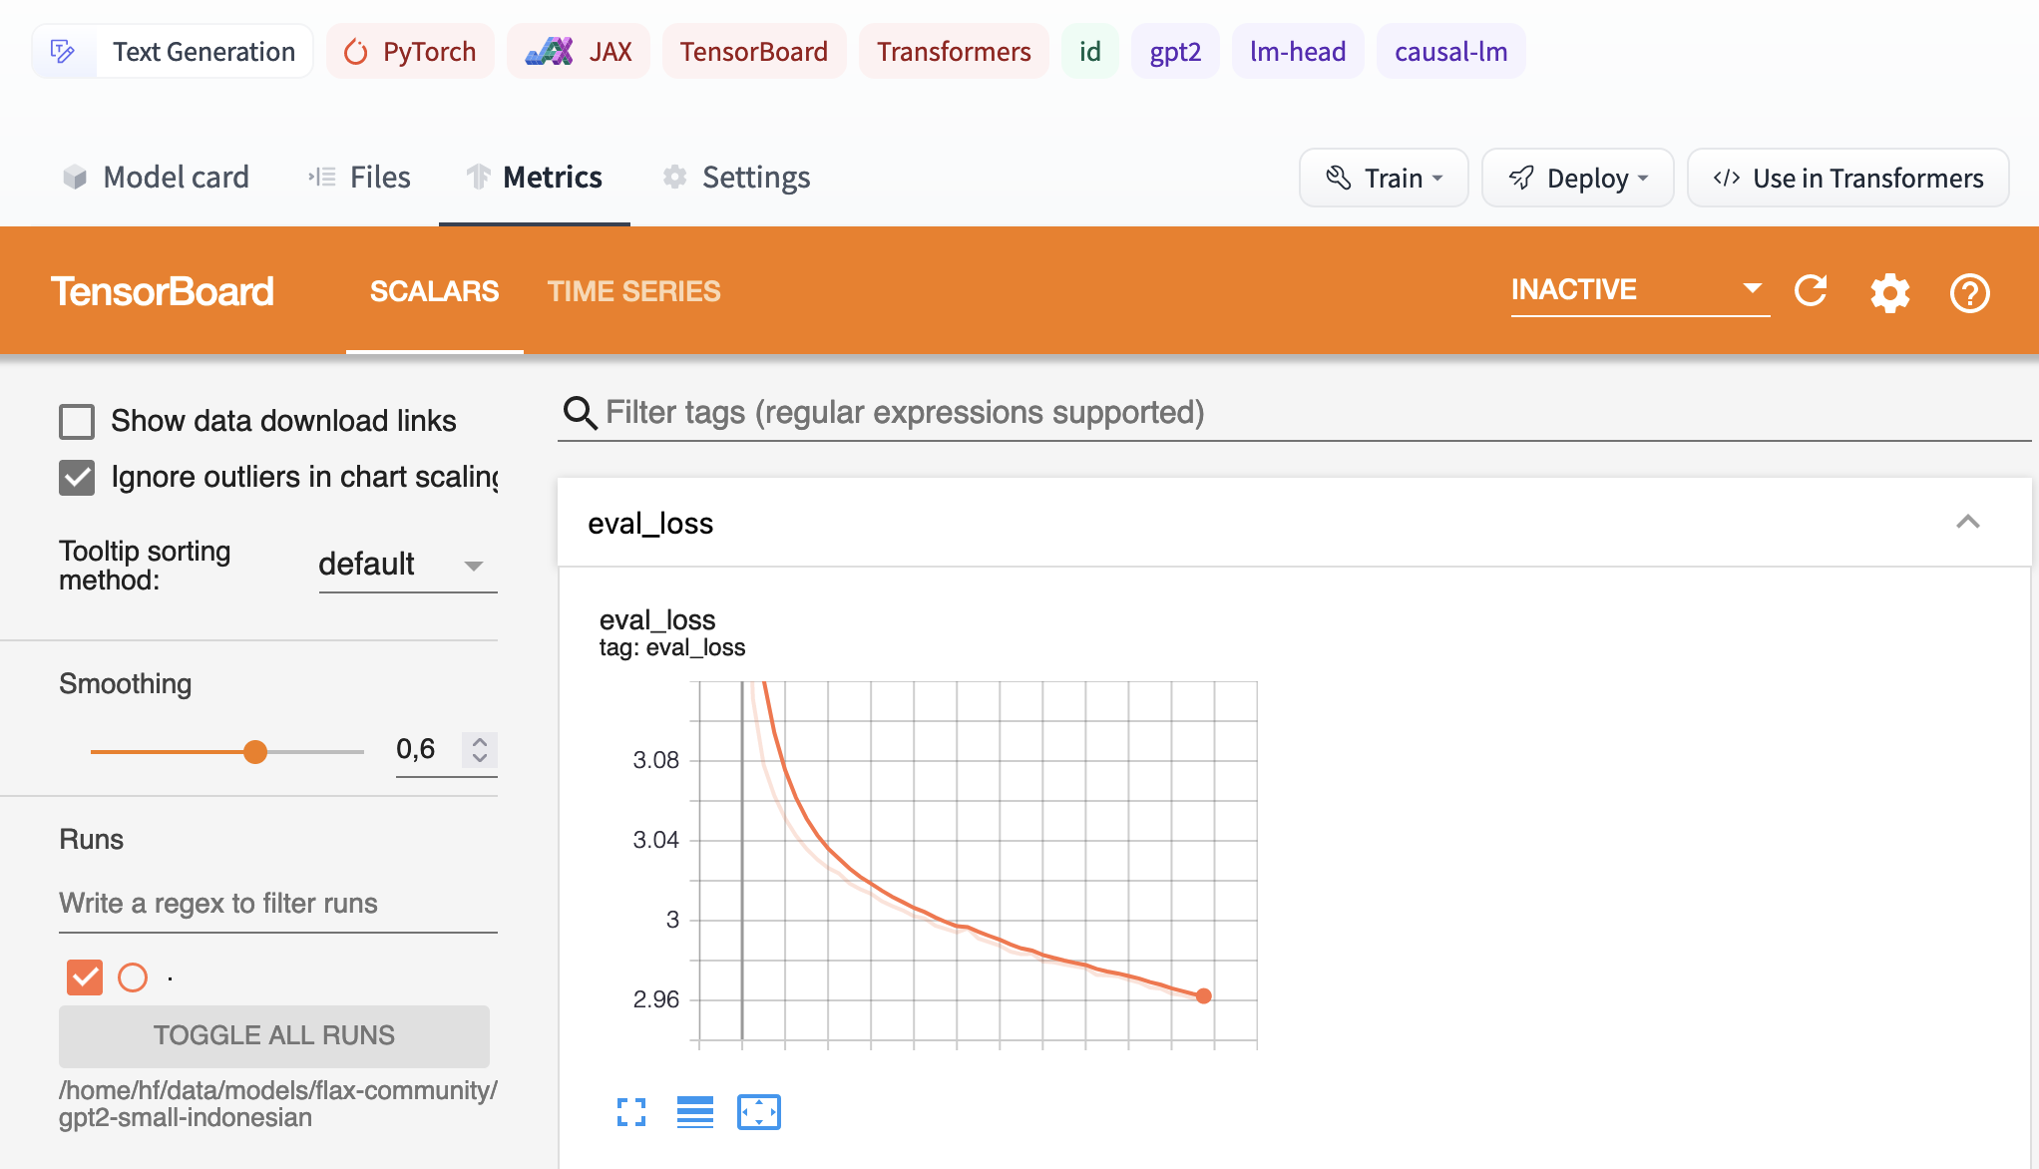This screenshot has height=1169, width=2039.
Task: Click the id language tag
Action: [1090, 52]
